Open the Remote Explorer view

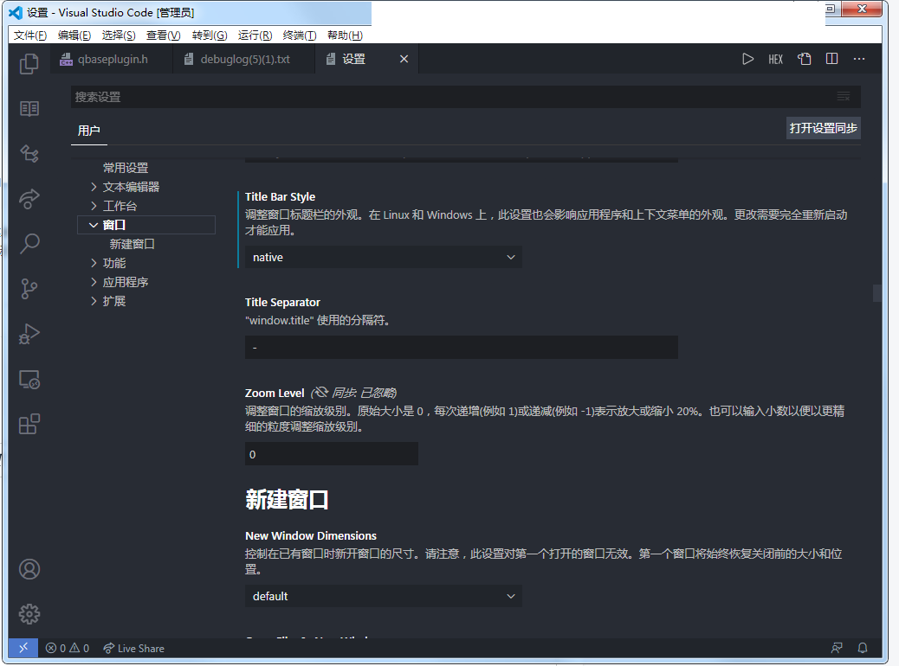[29, 379]
